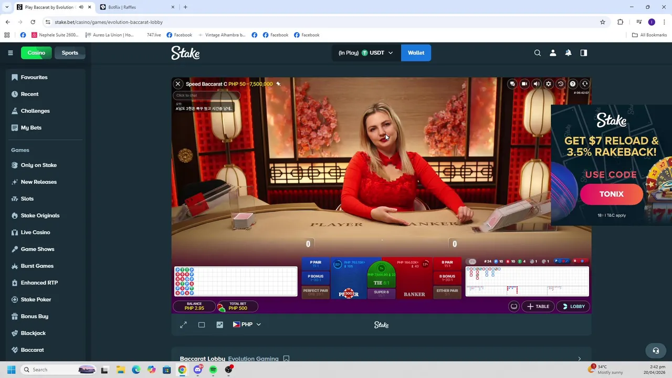Click the PHP 500 chip on Player
The height and width of the screenshot is (378, 672).
tap(349, 293)
